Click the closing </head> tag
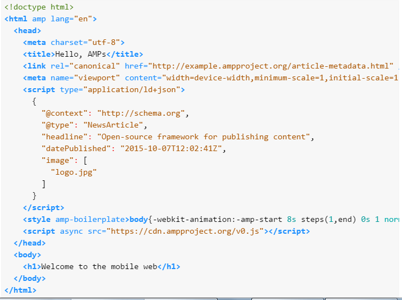Viewport: 402px width, 300px height. (30, 243)
